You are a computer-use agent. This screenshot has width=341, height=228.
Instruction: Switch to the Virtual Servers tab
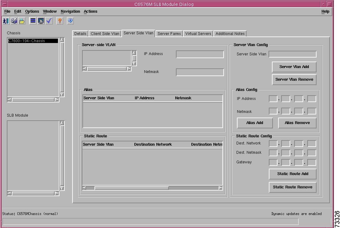point(198,34)
